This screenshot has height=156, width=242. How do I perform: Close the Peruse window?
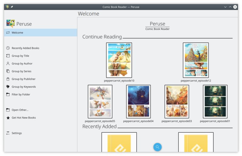[x=235, y=7]
